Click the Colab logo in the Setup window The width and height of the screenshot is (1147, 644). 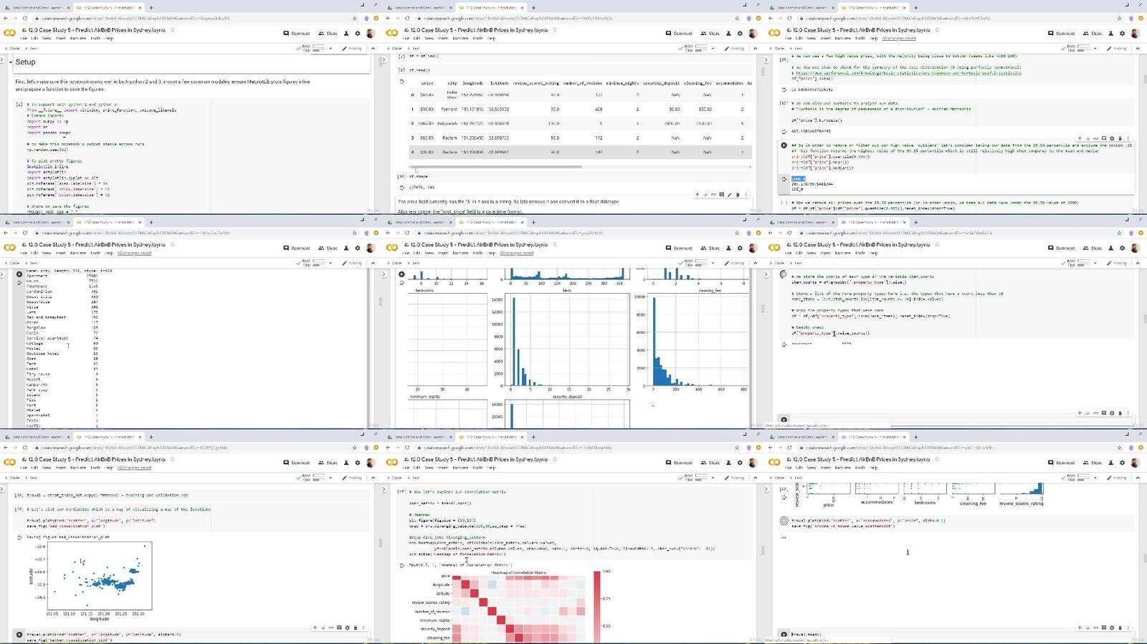[9, 33]
